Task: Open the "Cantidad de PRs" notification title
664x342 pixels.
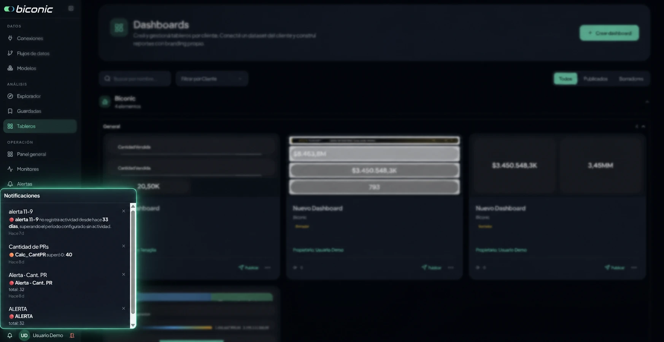Action: (29, 247)
